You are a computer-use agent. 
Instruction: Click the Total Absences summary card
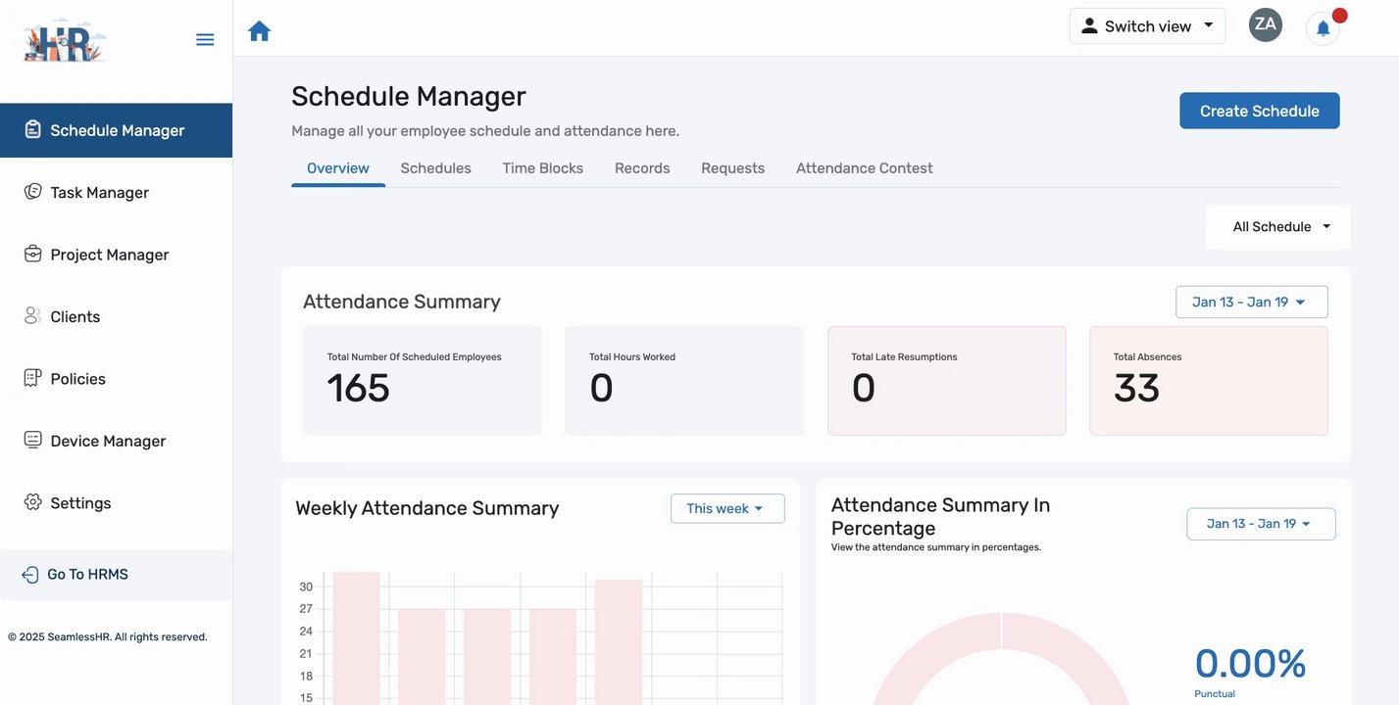pyautogui.click(x=1208, y=381)
